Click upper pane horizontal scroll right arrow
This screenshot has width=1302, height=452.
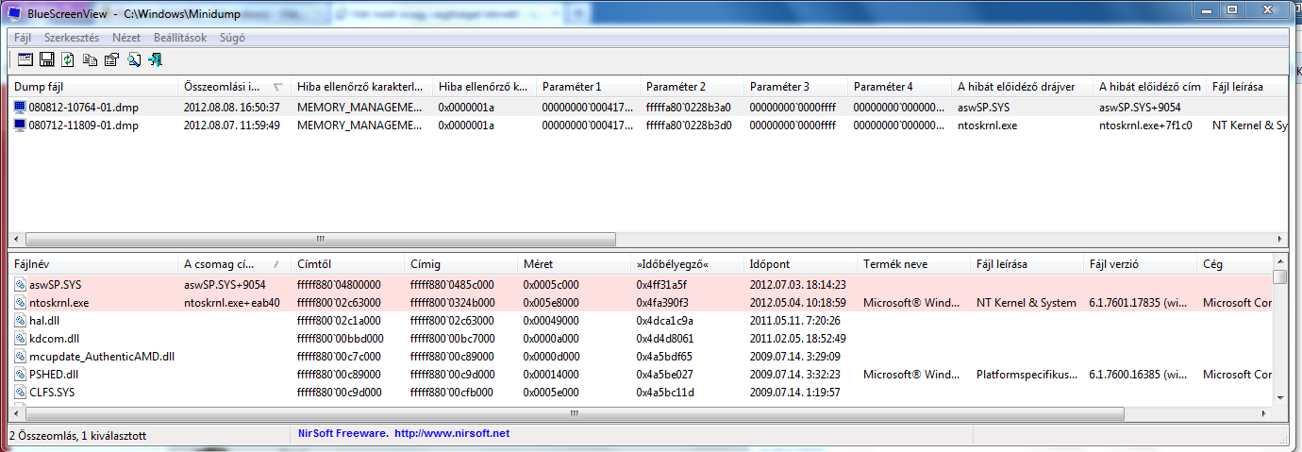pos(1279,240)
